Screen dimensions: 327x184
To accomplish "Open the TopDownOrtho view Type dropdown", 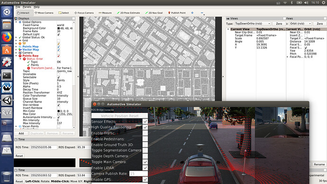I will click(x=253, y=24).
